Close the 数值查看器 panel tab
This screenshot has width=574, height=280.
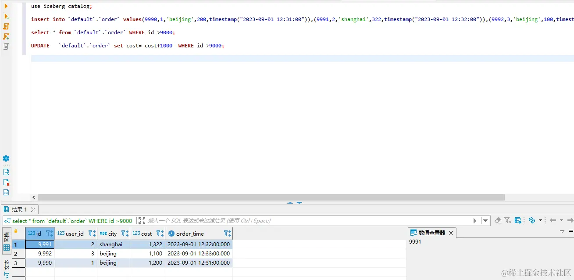pos(451,233)
